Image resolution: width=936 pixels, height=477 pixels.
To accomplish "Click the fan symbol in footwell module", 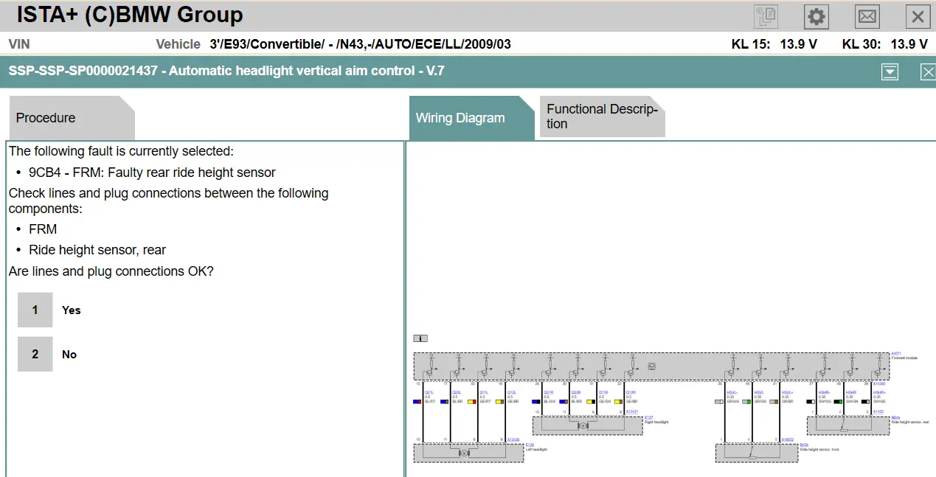I will [651, 366].
